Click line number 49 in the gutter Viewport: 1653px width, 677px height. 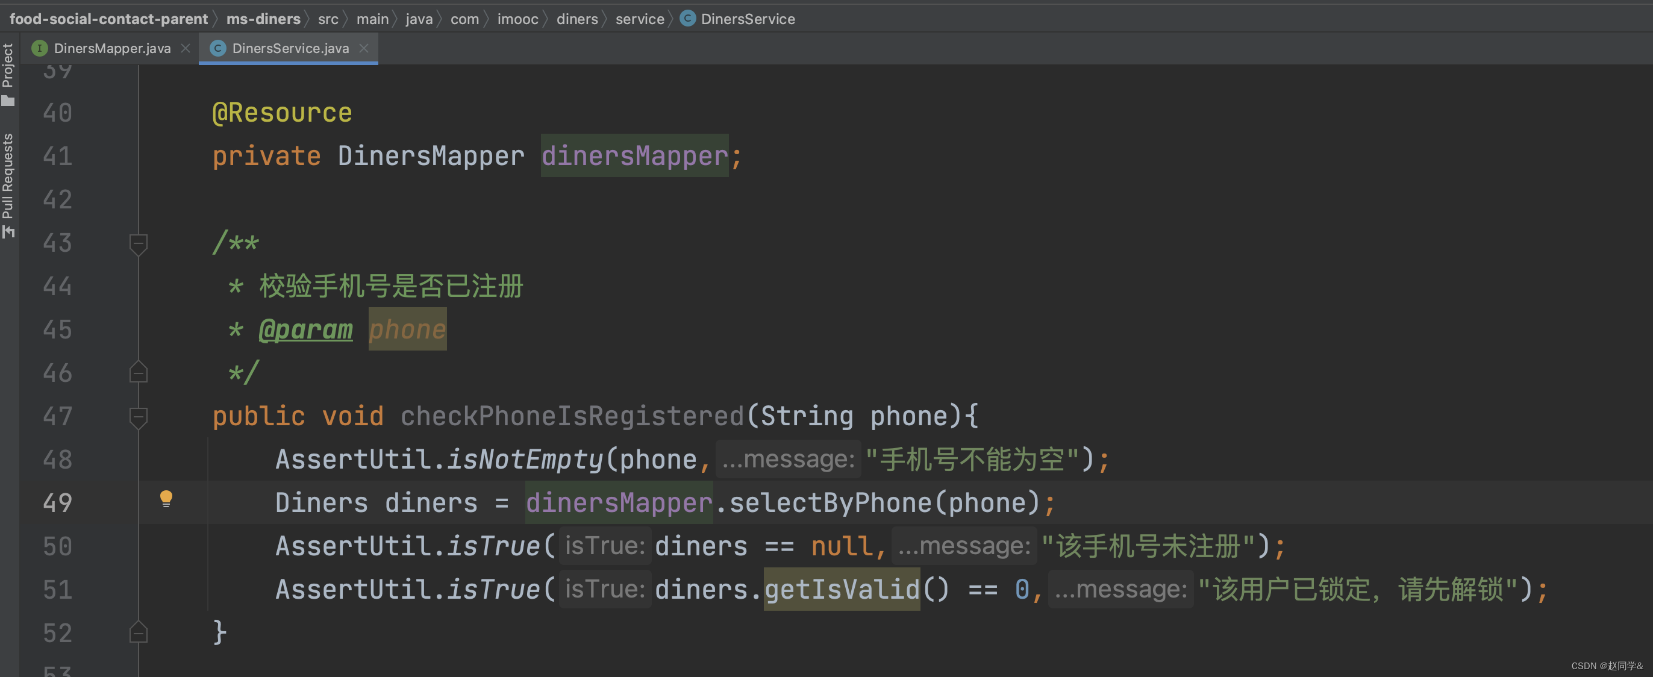coord(57,502)
